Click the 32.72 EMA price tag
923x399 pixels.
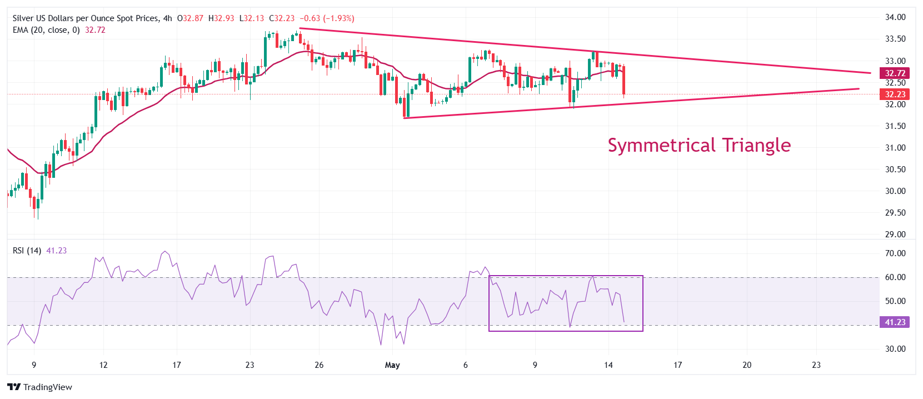point(895,73)
